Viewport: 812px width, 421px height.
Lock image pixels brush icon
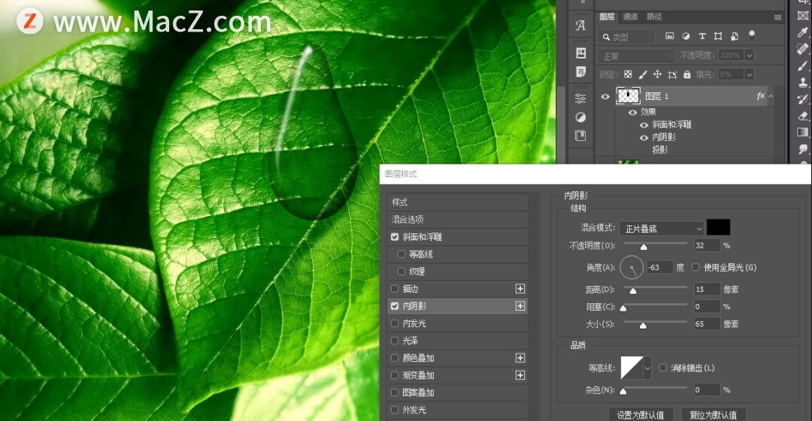[x=643, y=74]
